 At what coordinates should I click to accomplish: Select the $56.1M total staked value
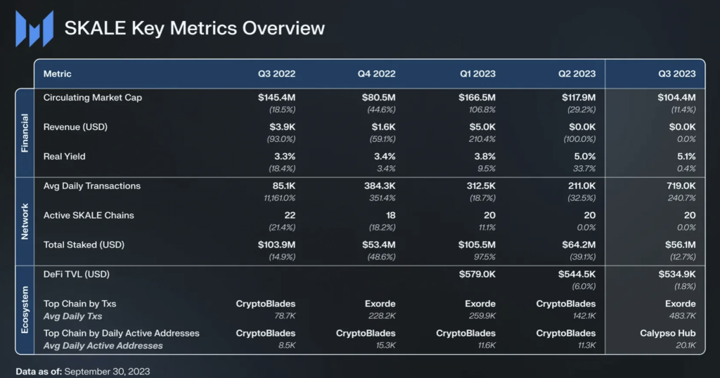681,245
